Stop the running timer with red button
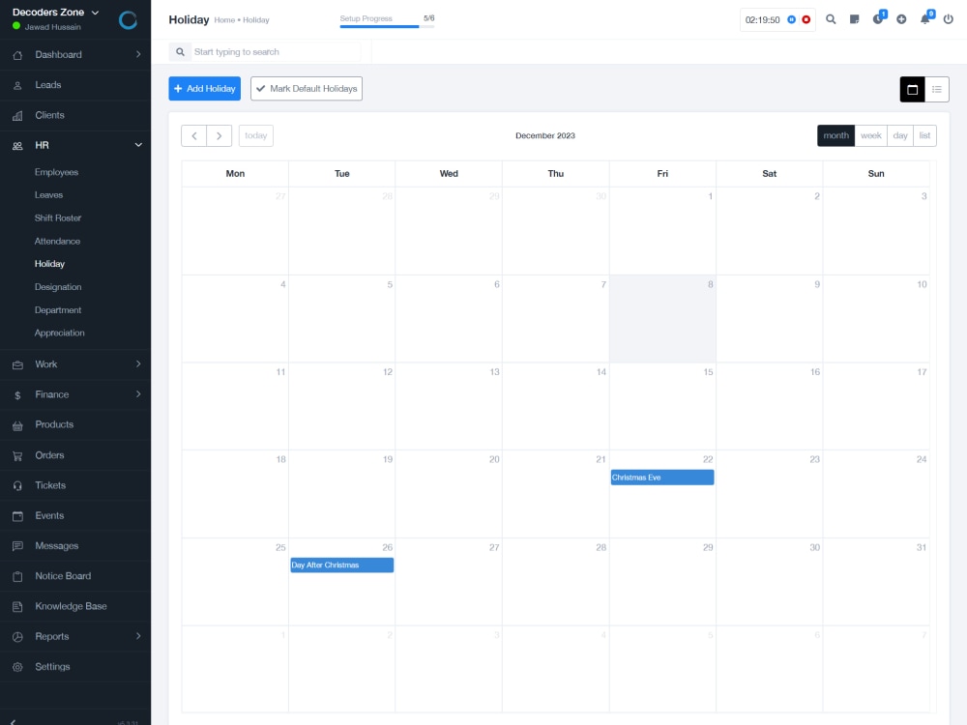The height and width of the screenshot is (725, 967). click(x=806, y=19)
